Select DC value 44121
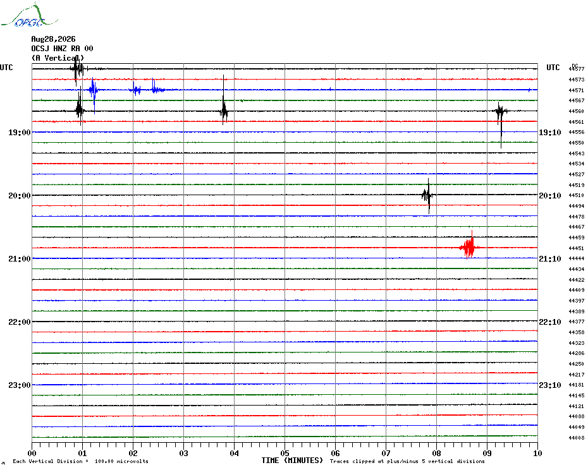Screen dimensions: 588x470 577,406
